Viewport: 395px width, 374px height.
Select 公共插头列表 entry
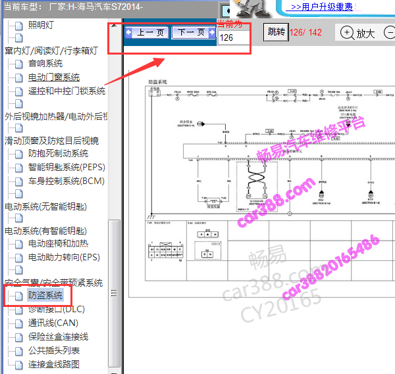tap(54, 350)
